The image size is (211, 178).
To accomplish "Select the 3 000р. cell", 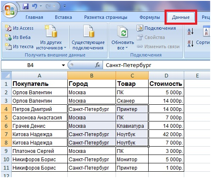I will click(x=166, y=151).
